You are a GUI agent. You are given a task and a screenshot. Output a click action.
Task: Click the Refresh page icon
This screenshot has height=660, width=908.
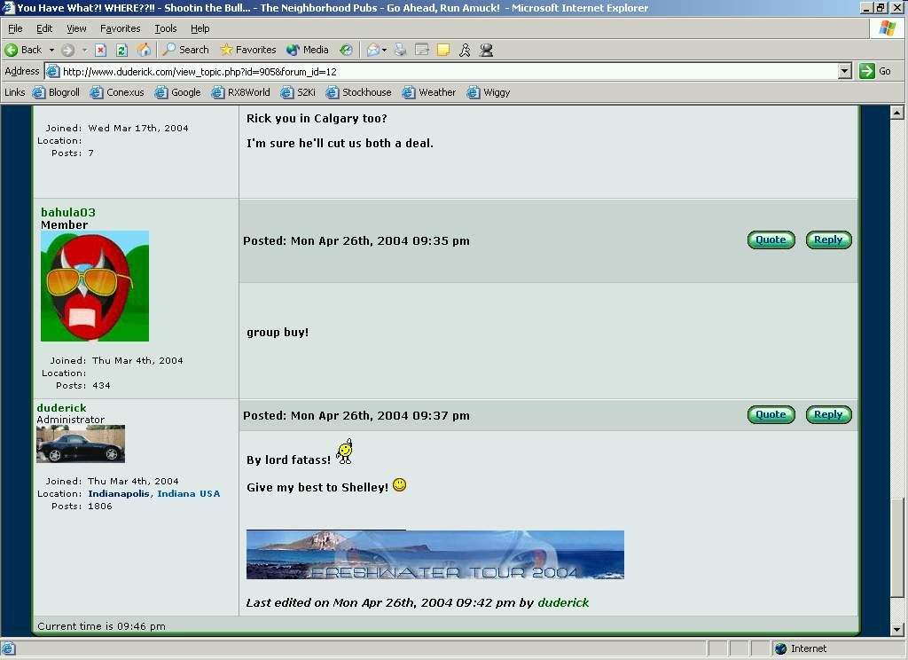point(121,50)
